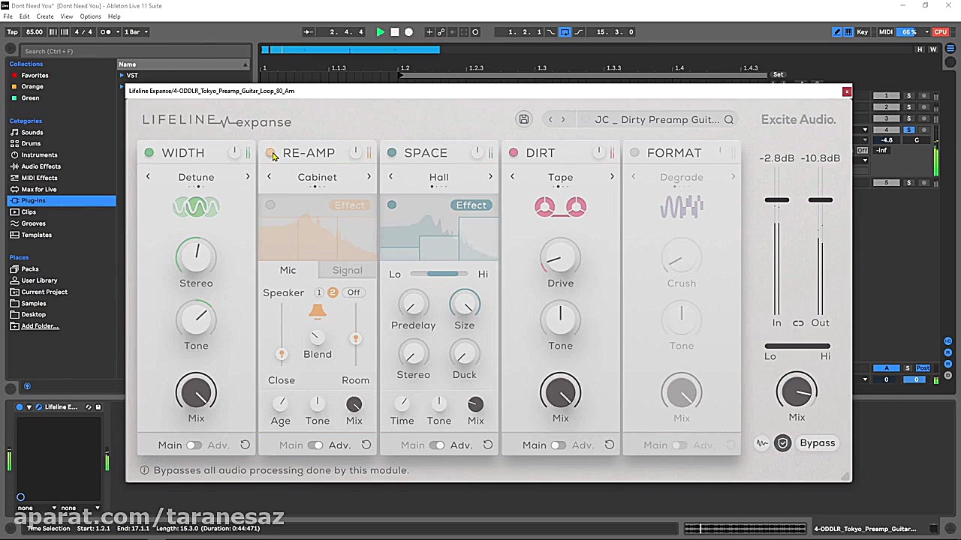Stop playback in Ableton transport
Viewport: 961px width, 540px height.
tap(395, 32)
